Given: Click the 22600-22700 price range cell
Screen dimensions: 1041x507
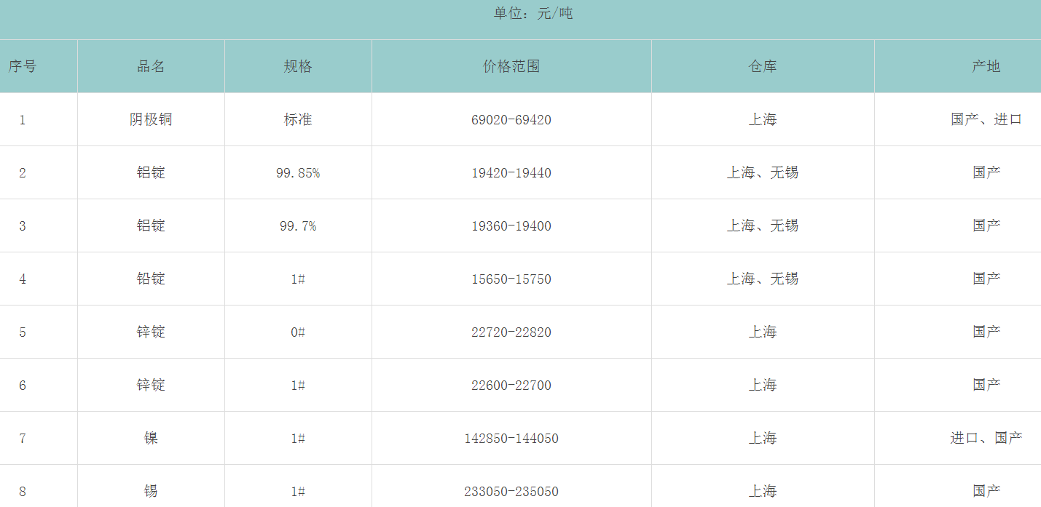Looking at the screenshot, I should (511, 386).
